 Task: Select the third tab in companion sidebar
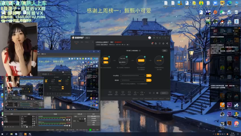coord(87,42)
